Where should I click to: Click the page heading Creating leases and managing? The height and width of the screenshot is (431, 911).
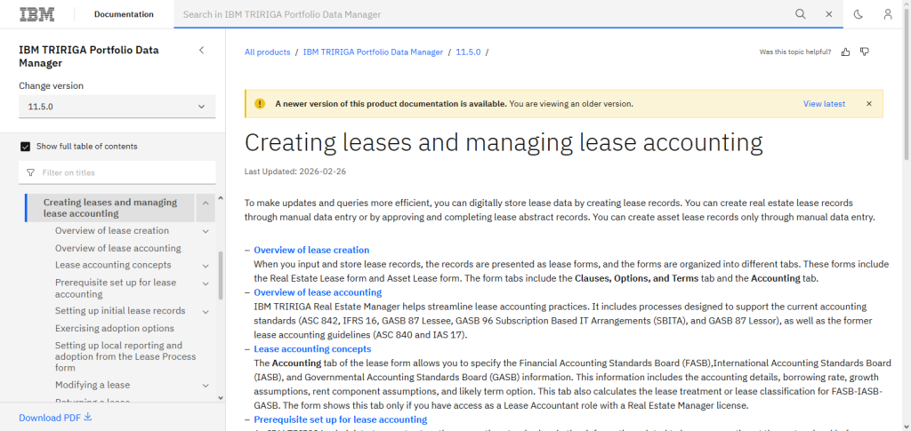pos(504,142)
